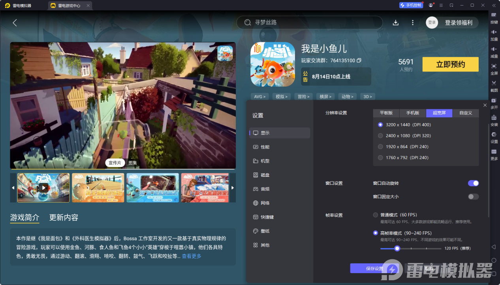This screenshot has width=500, height=285.
Task: Click the download icon near search bar
Action: 395,22
